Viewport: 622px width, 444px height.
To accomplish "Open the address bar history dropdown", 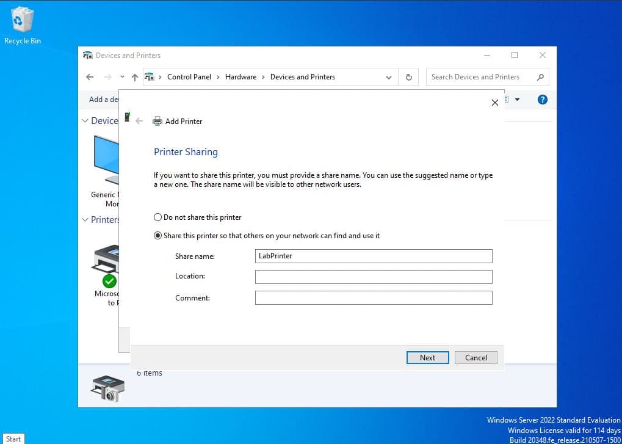I will coord(389,77).
